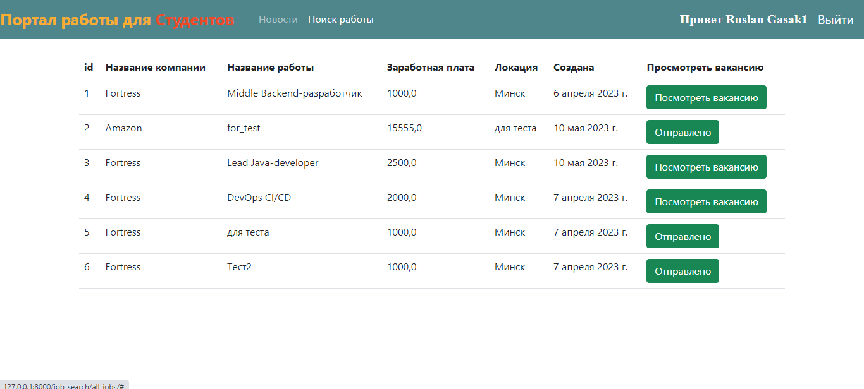View the Middle Backend-разработчик vacancy
Screen dimensions: 864x389
coord(707,97)
